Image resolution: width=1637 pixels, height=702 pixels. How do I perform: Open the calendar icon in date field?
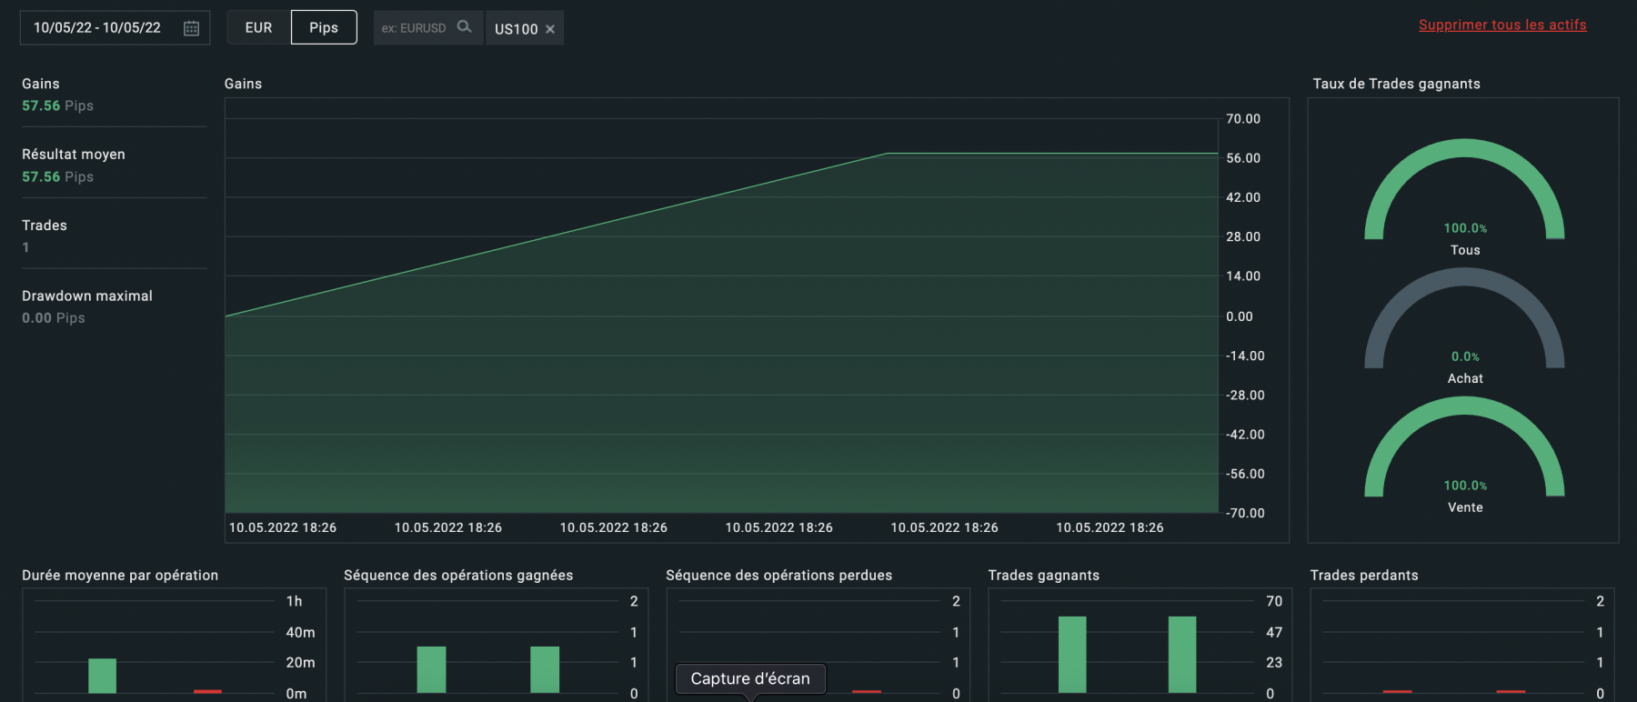click(191, 28)
